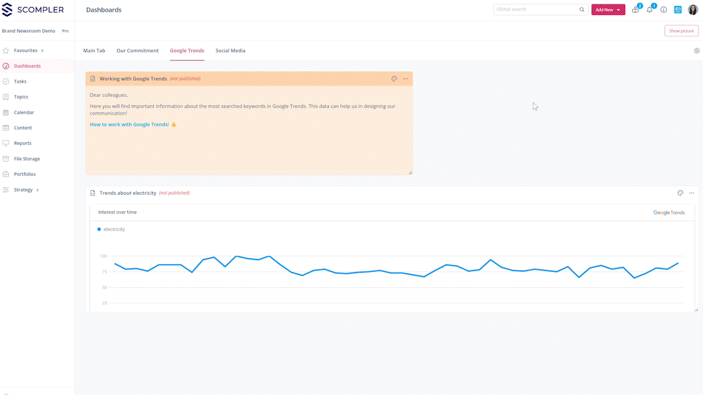Click the info icon in the header
This screenshot has height=395, width=703.
click(663, 9)
